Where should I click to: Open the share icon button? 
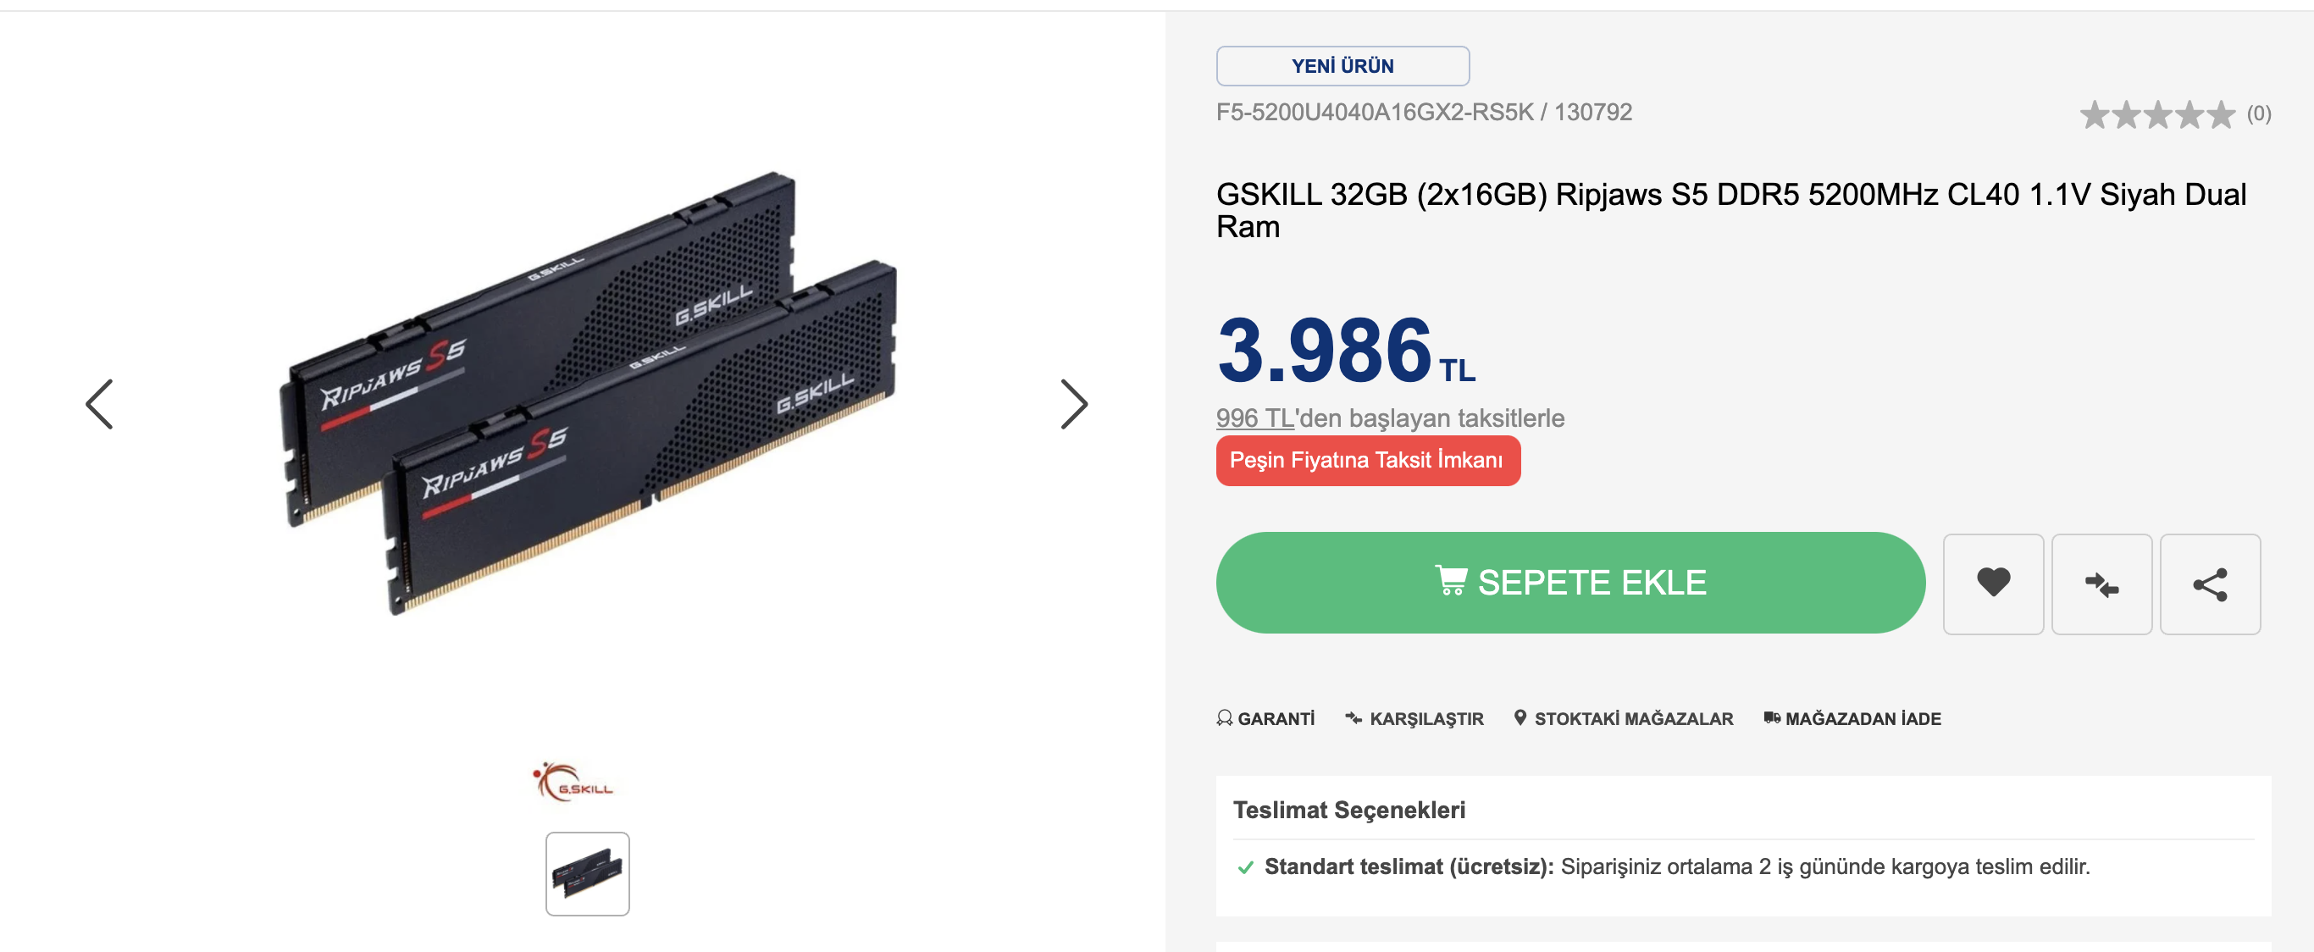[x=2210, y=584]
